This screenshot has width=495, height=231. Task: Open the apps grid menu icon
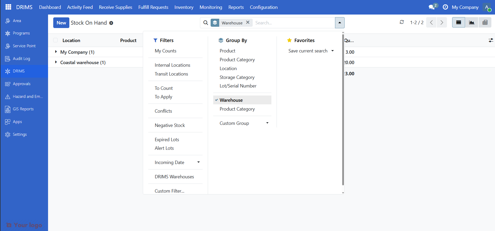coord(8,7)
